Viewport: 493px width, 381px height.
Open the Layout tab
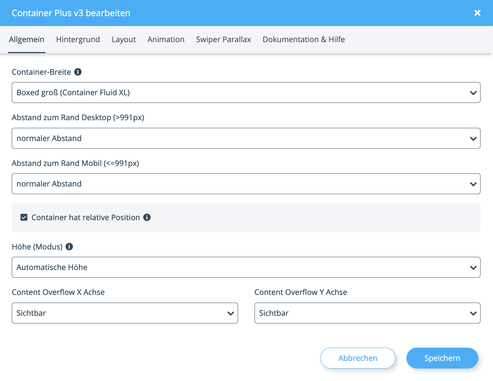tap(124, 40)
